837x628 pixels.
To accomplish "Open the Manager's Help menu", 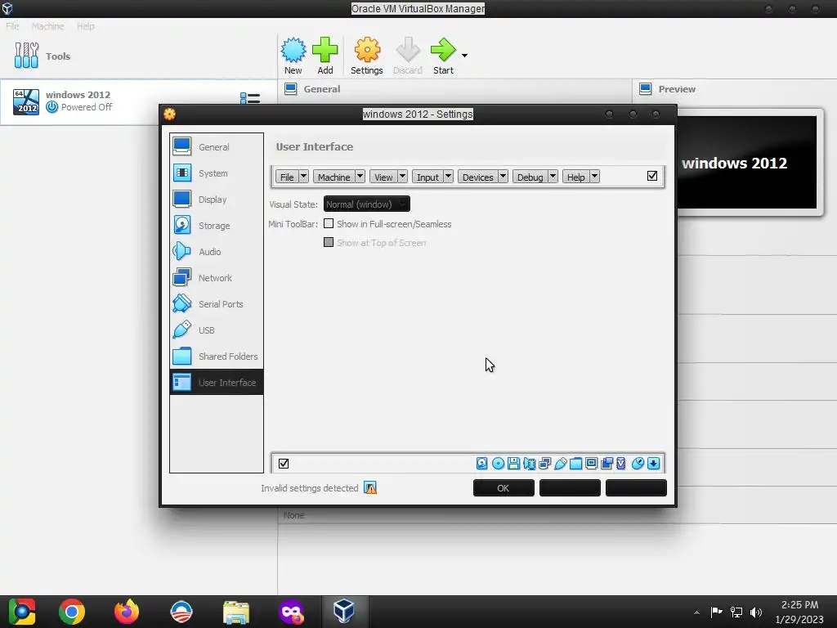I will [85, 26].
